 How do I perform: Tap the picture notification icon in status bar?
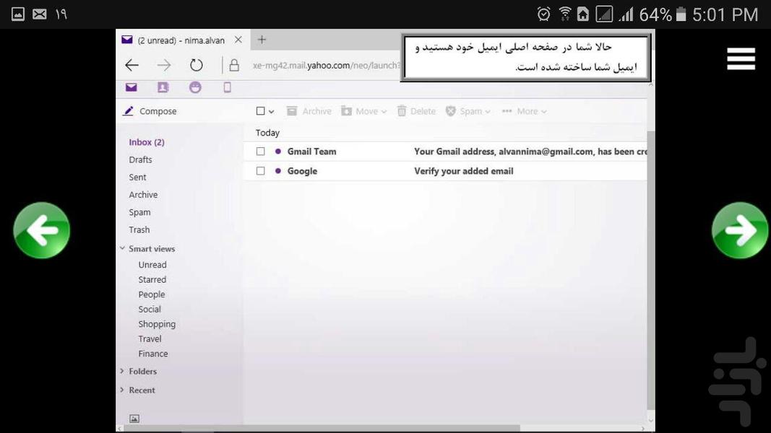tap(17, 14)
